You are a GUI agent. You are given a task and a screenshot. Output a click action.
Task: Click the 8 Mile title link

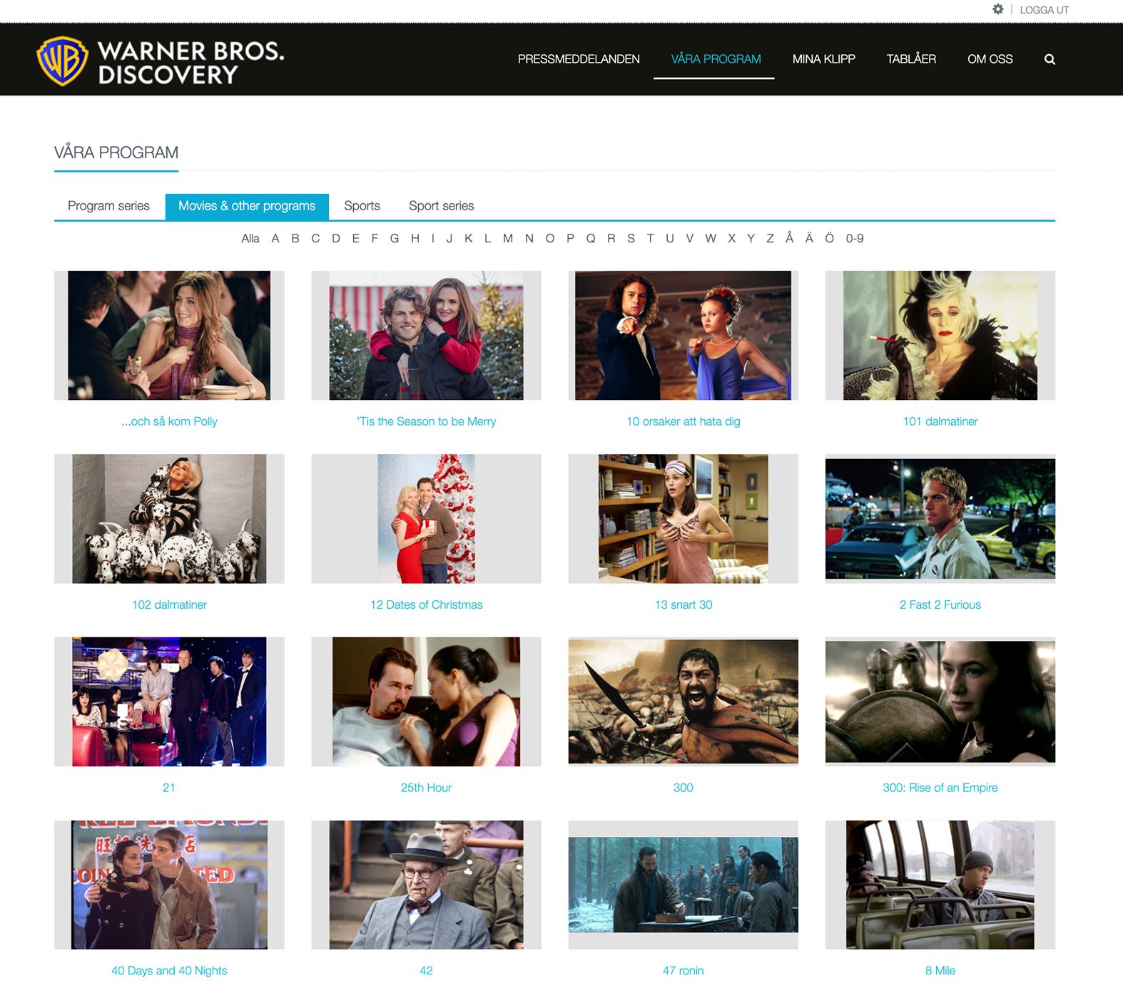(x=940, y=970)
